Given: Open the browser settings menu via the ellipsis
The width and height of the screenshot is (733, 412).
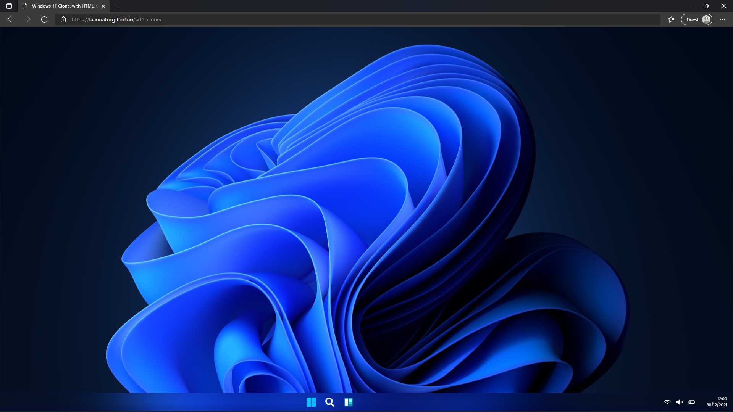Looking at the screenshot, I should tap(722, 19).
